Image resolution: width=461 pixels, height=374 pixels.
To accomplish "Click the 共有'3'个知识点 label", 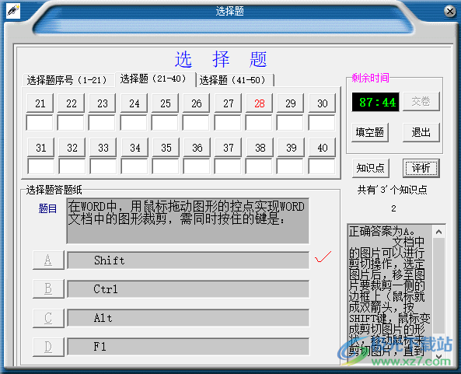I will (393, 190).
